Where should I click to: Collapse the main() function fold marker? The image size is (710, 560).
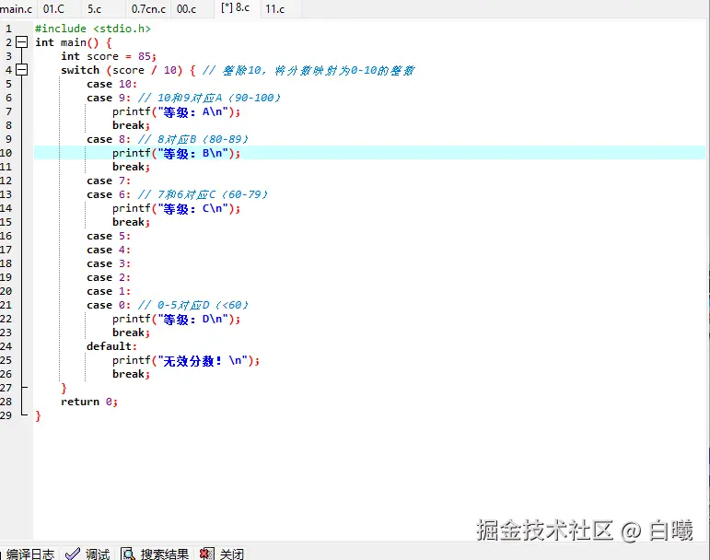(x=21, y=42)
